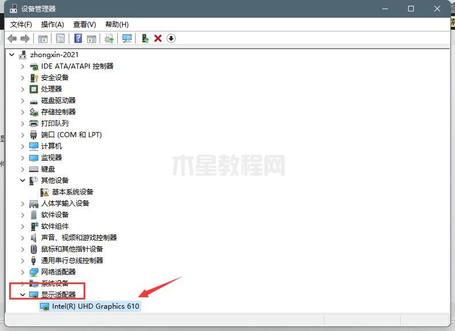Collapse the 其他设备 category
This screenshot has width=455, height=331.
(x=23, y=181)
